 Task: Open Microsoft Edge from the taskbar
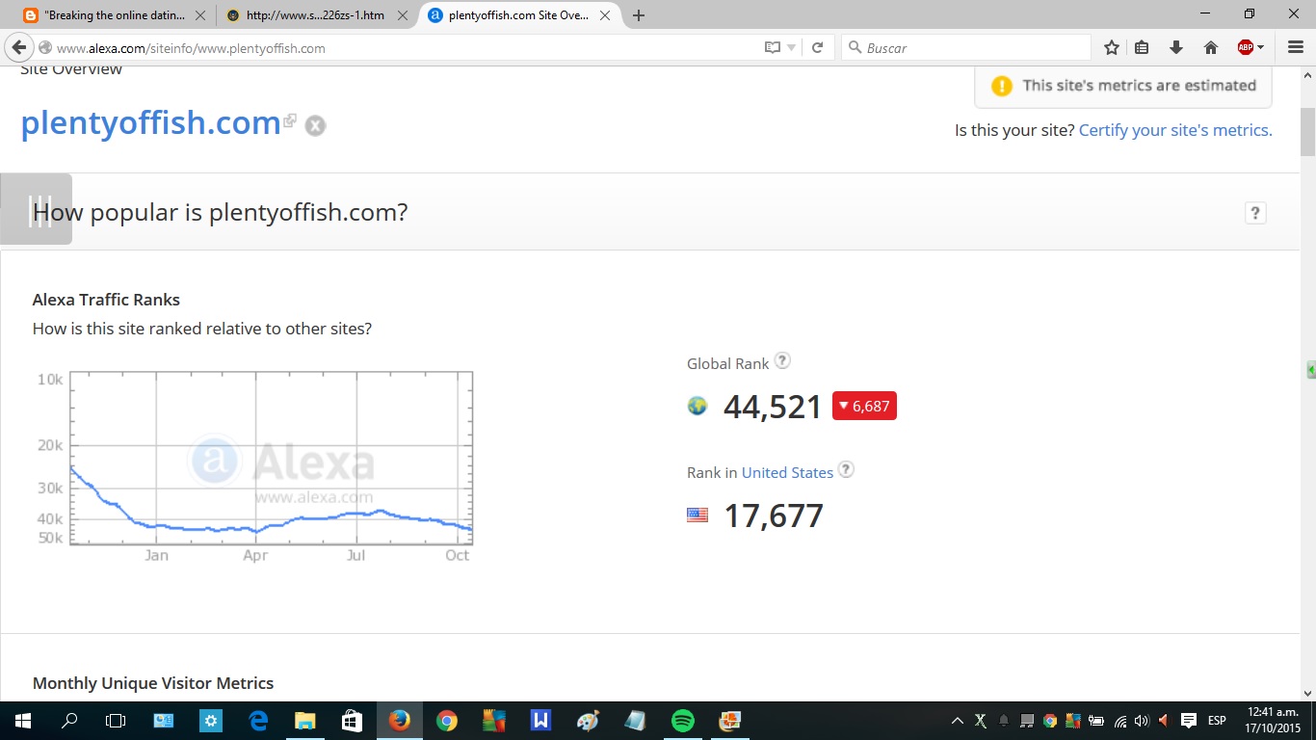pos(257,720)
